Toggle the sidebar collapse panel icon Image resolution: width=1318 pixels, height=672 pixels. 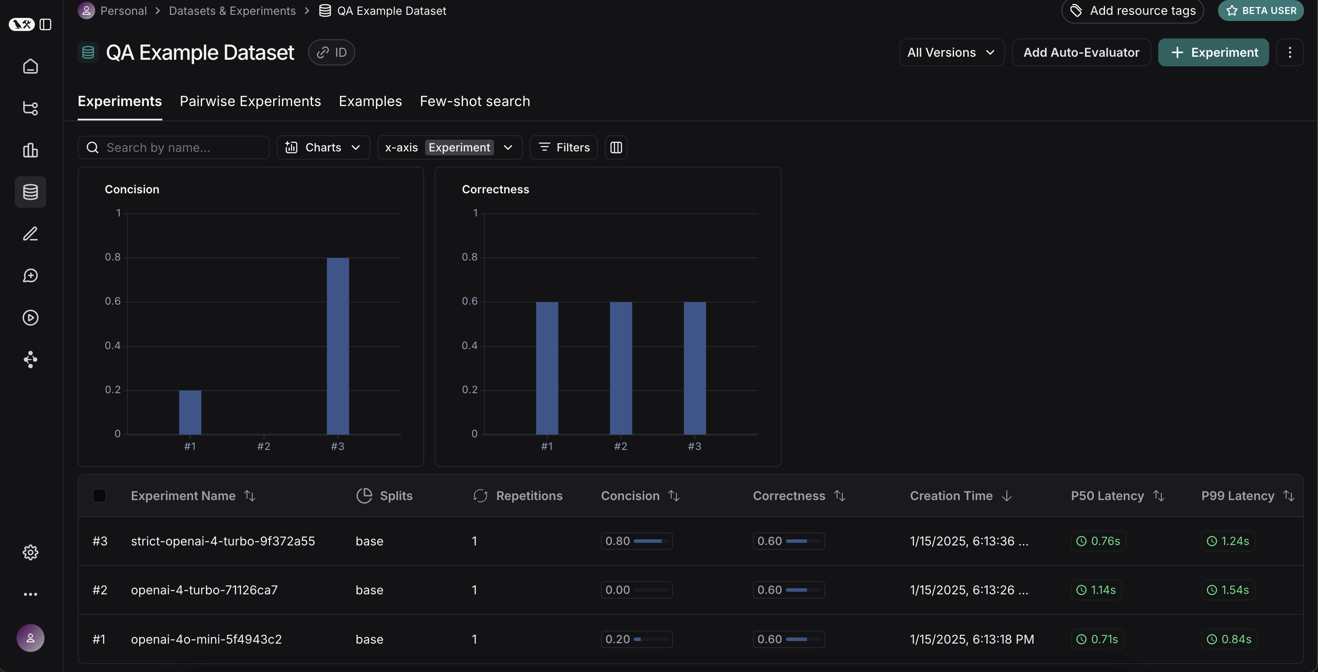pos(45,24)
